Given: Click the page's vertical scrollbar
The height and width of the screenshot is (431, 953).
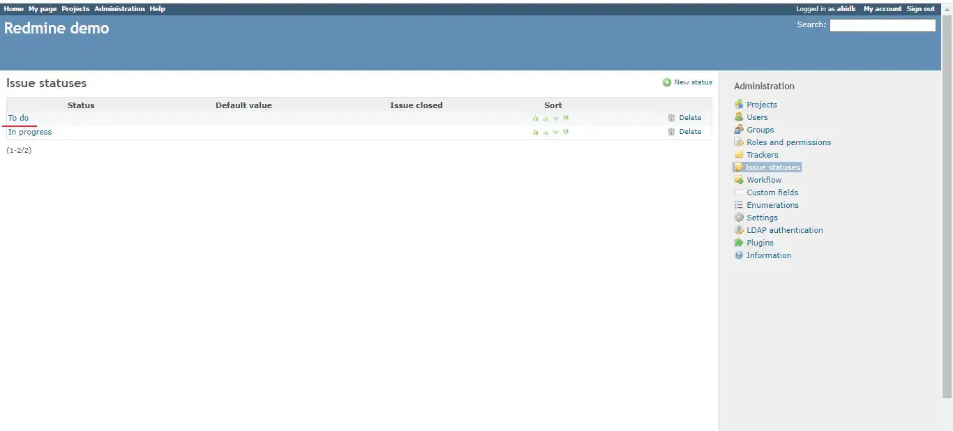Looking at the screenshot, I should [x=947, y=209].
